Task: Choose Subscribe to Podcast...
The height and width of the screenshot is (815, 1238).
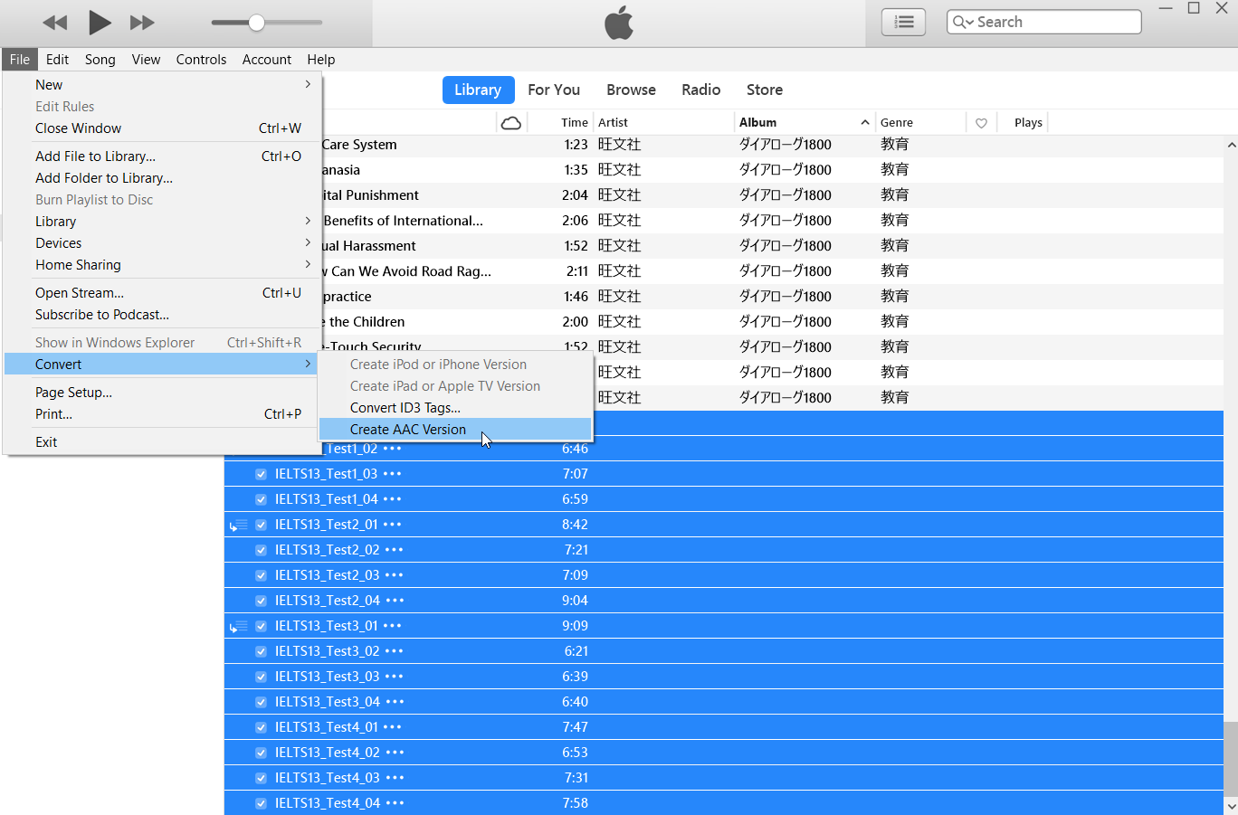Action: click(161, 315)
